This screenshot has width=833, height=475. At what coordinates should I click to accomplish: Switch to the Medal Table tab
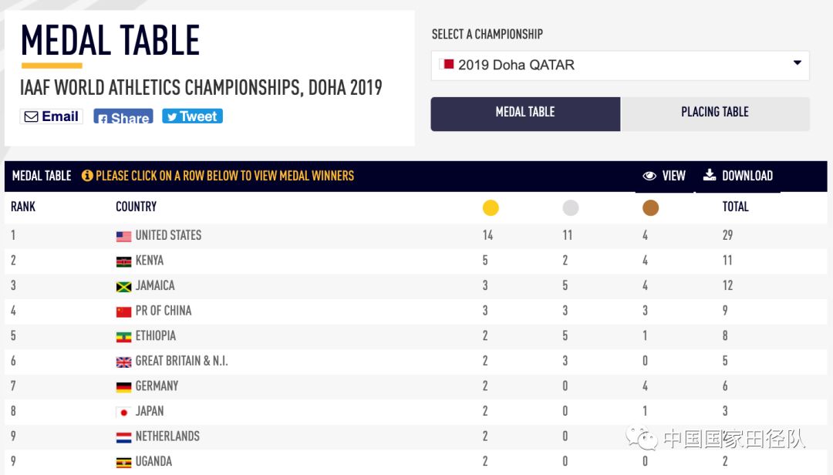point(525,113)
